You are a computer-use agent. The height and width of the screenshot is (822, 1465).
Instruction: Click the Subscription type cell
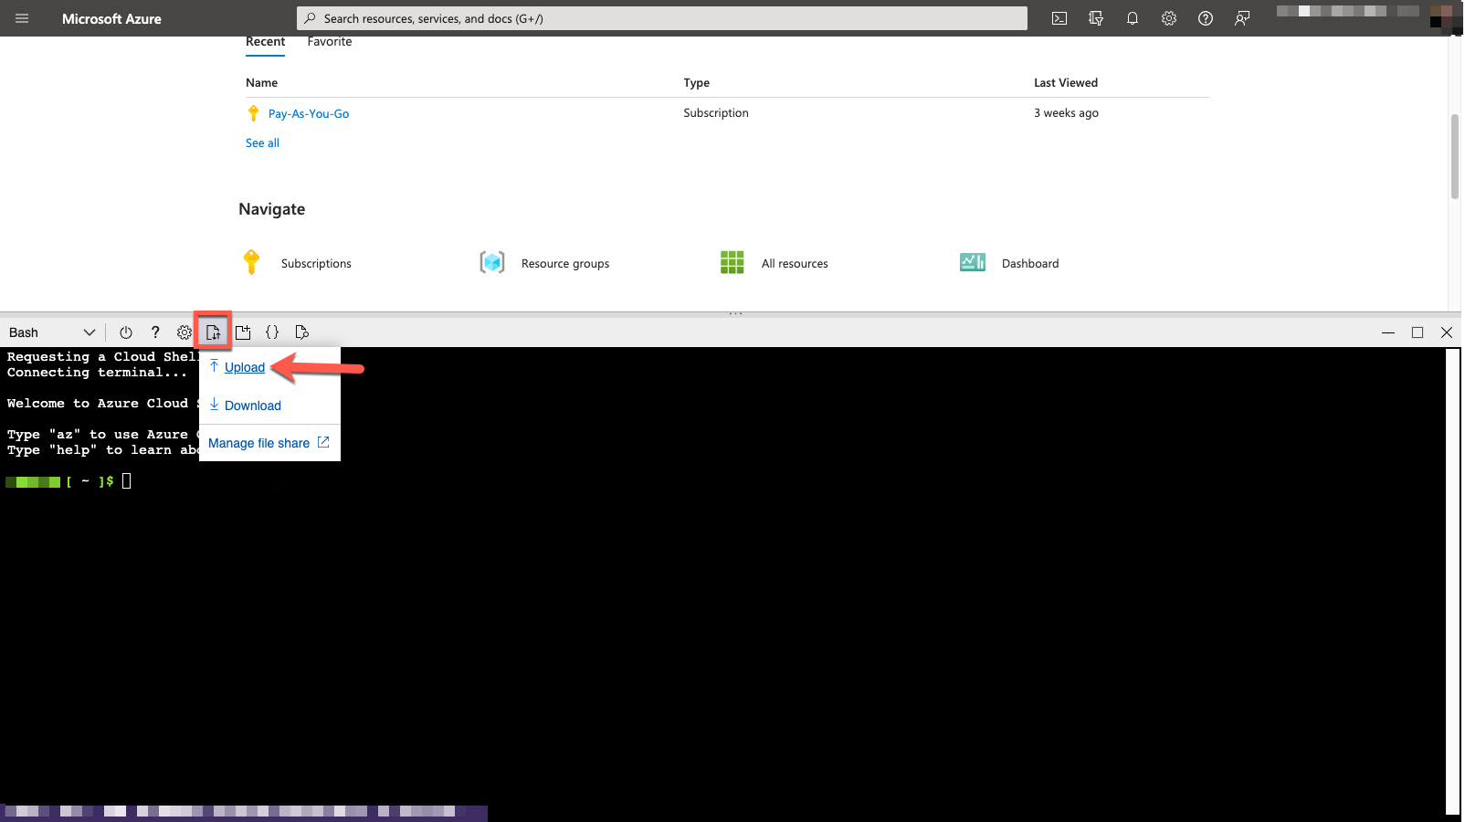tap(716, 113)
